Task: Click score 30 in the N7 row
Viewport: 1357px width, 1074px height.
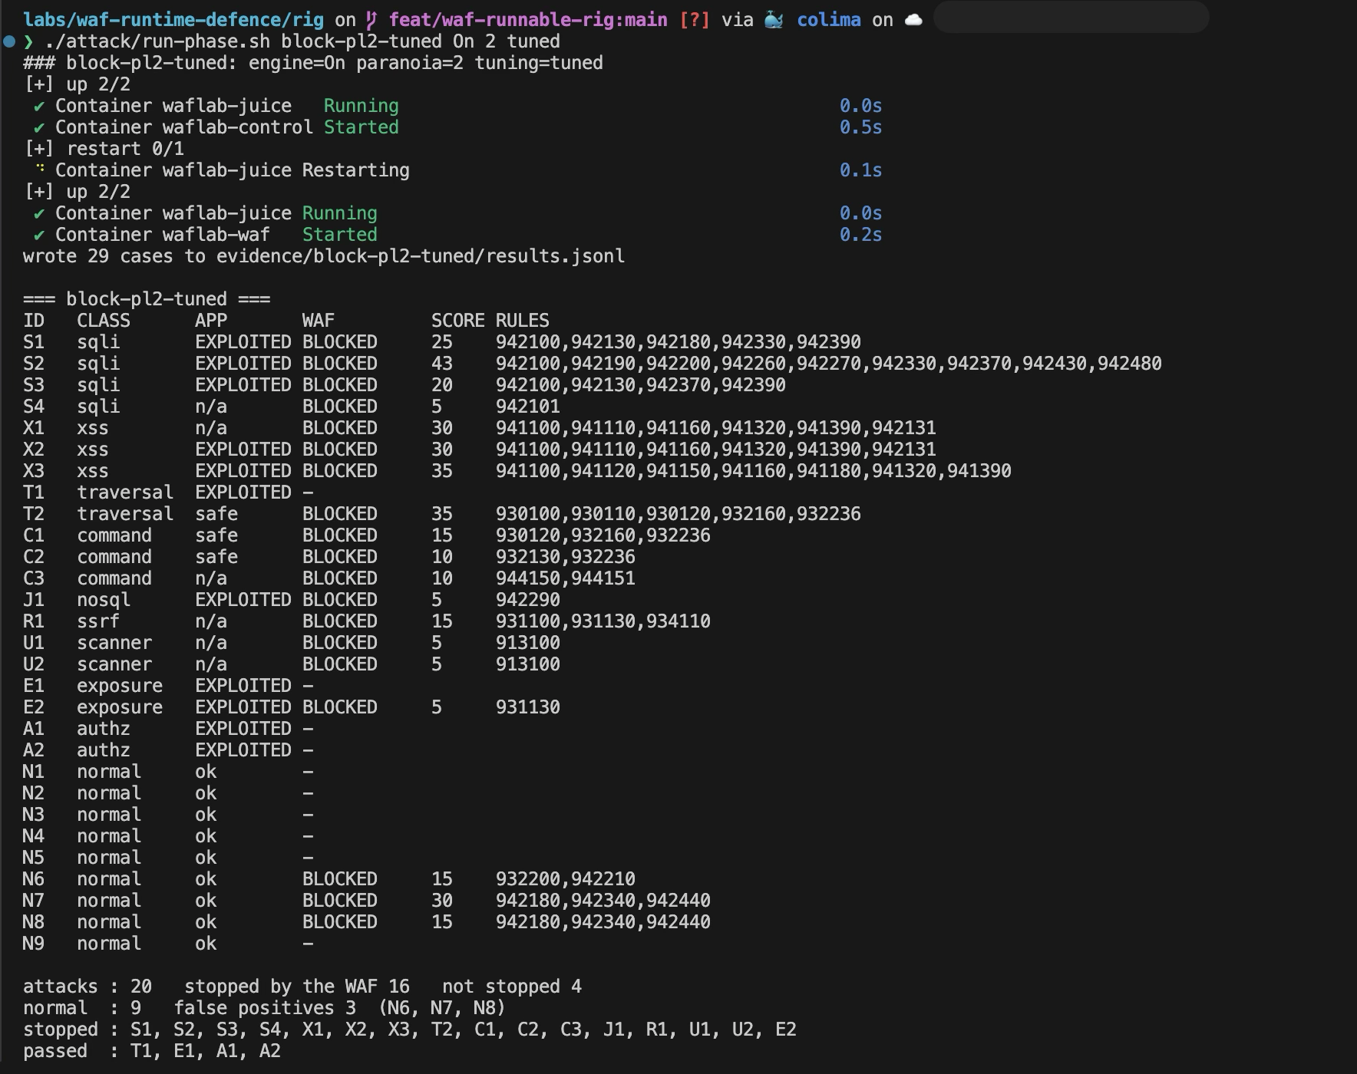Action: pos(442,901)
